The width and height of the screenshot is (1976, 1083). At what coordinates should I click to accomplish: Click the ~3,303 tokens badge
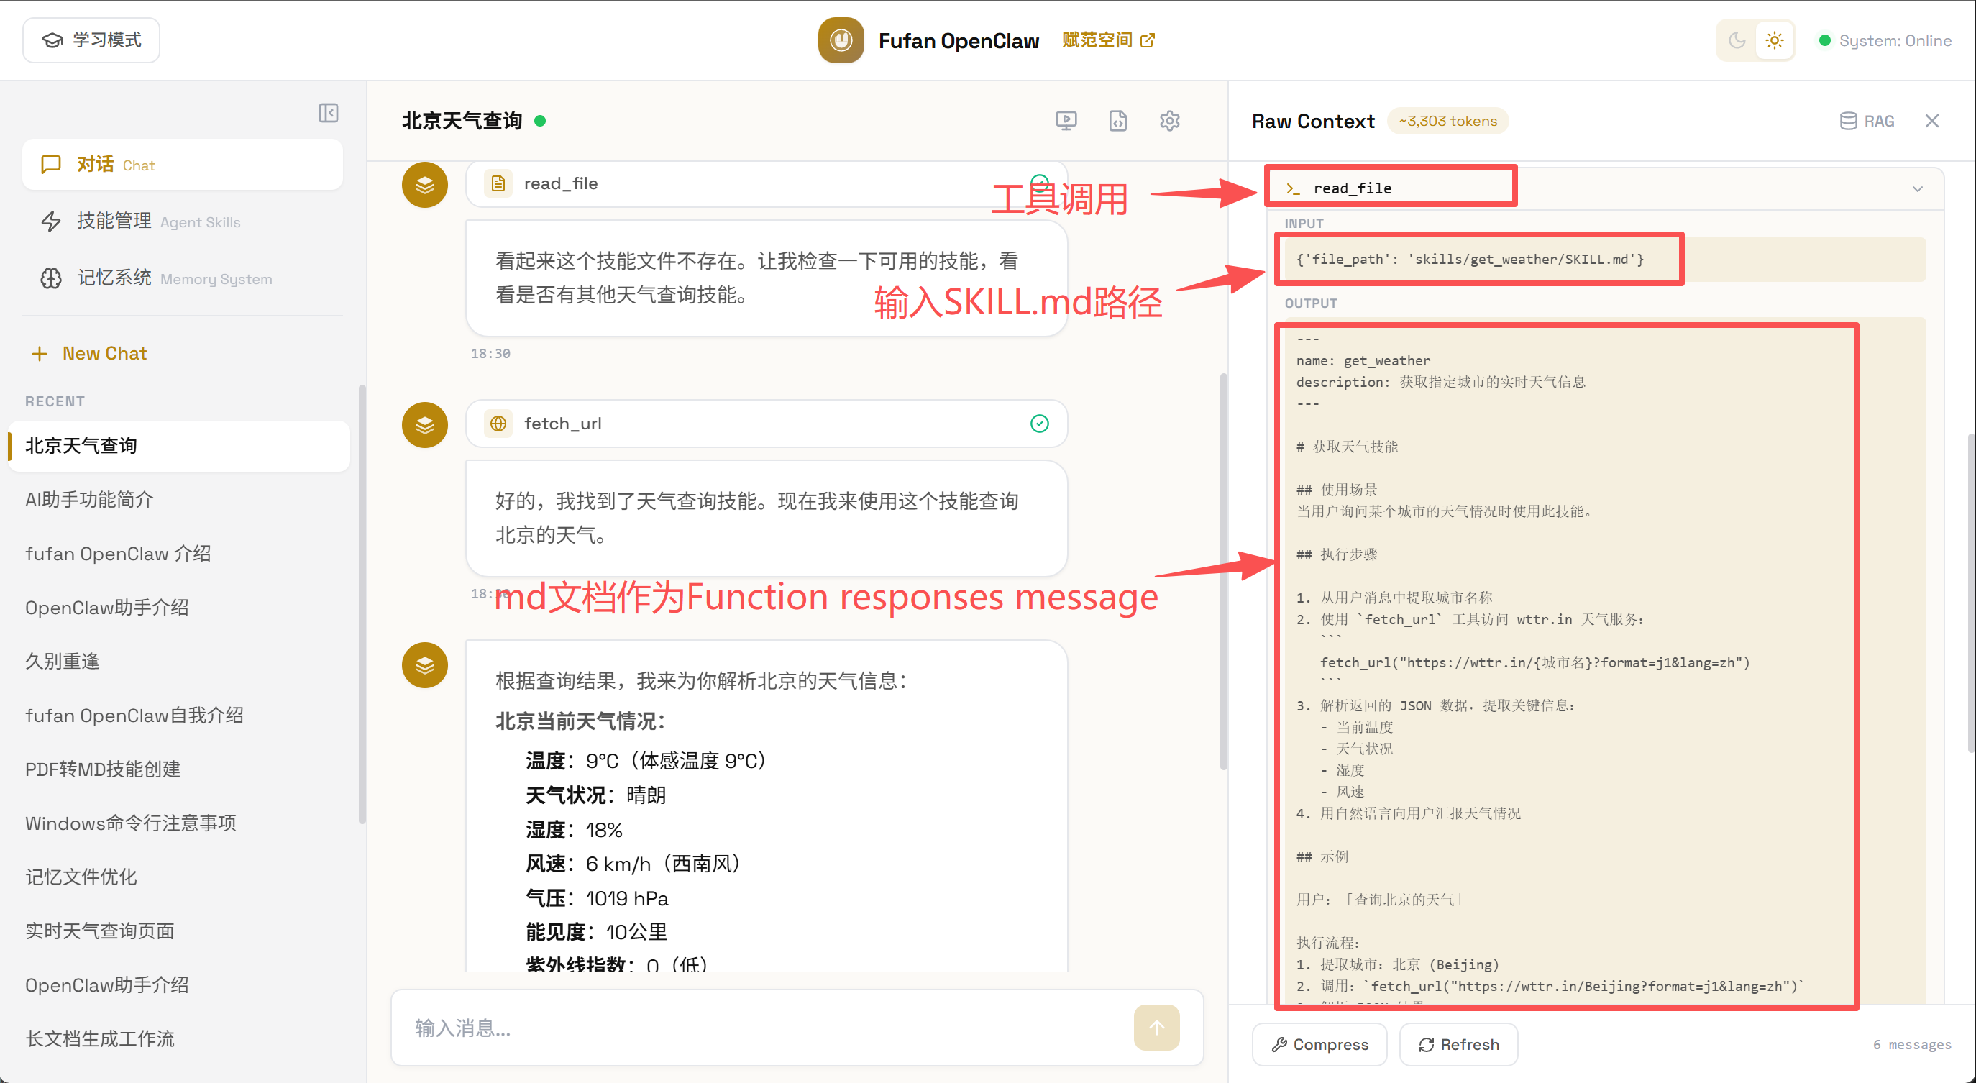tap(1447, 122)
